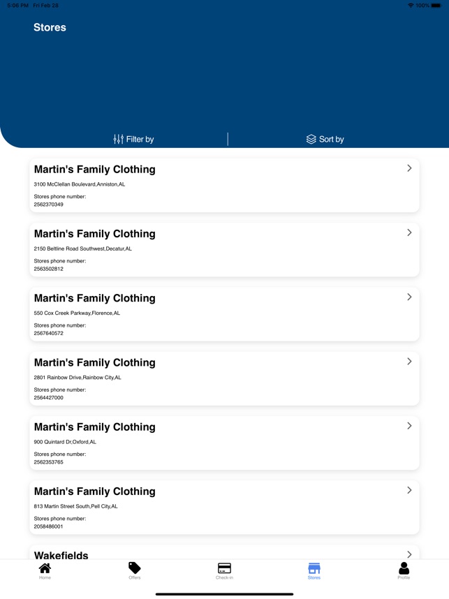Open the Rainbow City store chevron
The height and width of the screenshot is (599, 449).
point(409,362)
